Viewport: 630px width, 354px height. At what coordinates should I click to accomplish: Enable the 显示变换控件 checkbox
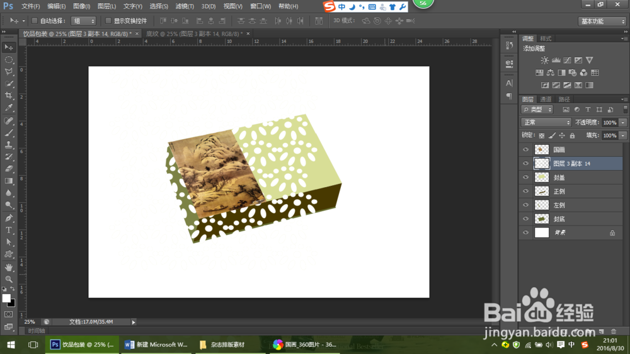click(x=108, y=21)
